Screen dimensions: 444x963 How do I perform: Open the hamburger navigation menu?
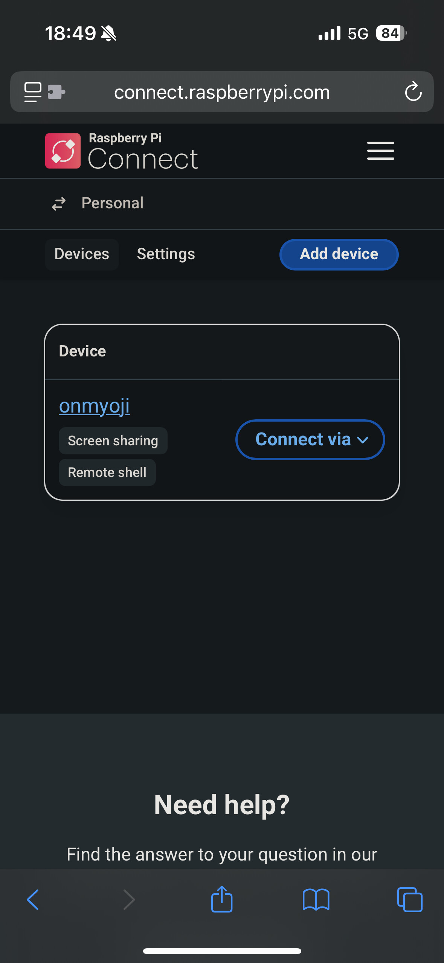coord(380,151)
